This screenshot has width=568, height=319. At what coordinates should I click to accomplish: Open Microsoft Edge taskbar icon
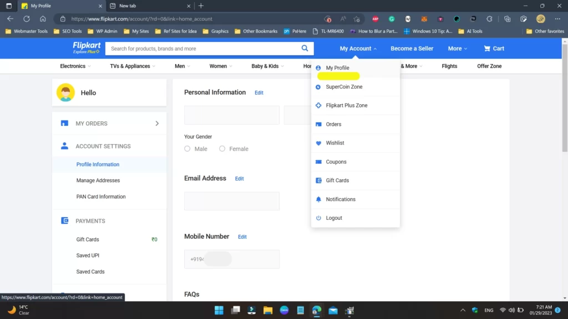[x=317, y=310]
